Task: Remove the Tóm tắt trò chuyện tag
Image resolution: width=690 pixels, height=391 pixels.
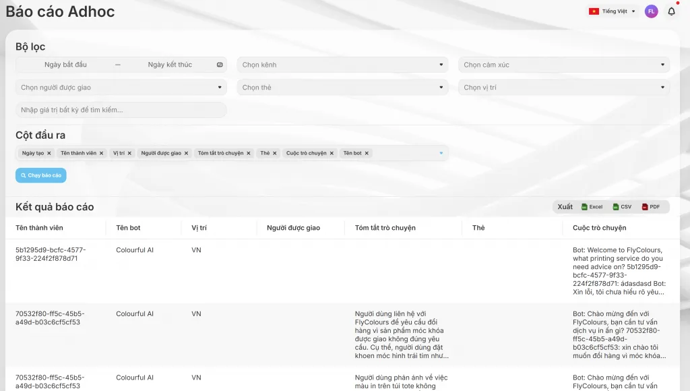Action: (x=249, y=153)
